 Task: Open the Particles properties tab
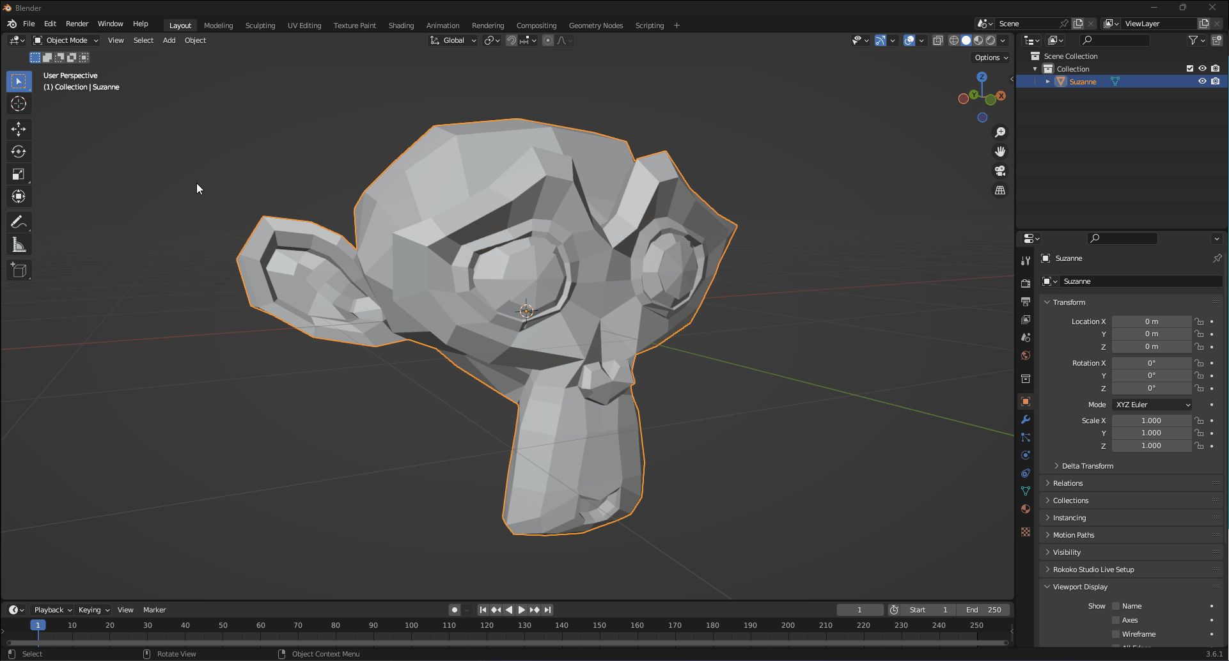pos(1026,437)
